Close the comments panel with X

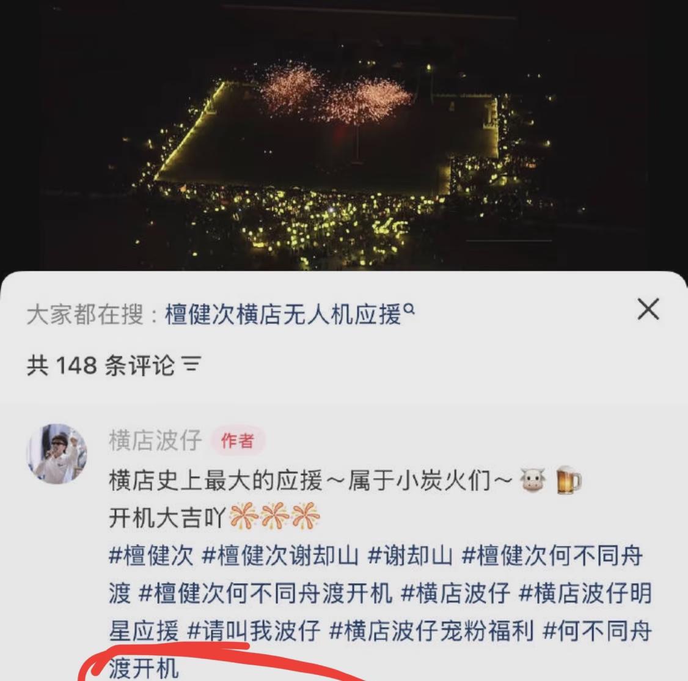click(648, 309)
